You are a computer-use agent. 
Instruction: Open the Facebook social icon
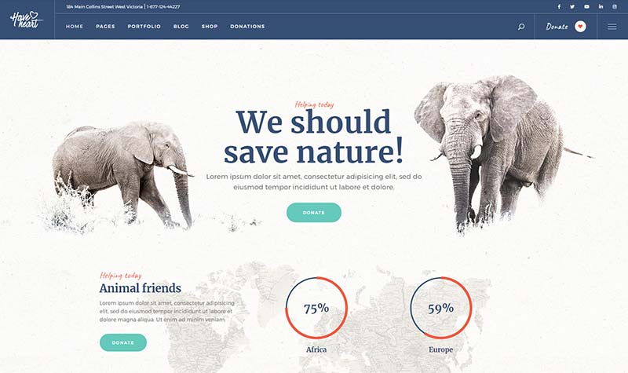click(559, 7)
